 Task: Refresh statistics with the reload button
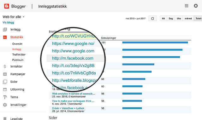(152, 19)
